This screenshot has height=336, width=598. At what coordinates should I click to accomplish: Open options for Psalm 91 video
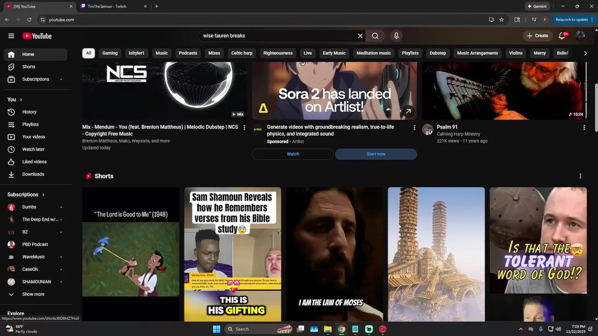(x=584, y=127)
